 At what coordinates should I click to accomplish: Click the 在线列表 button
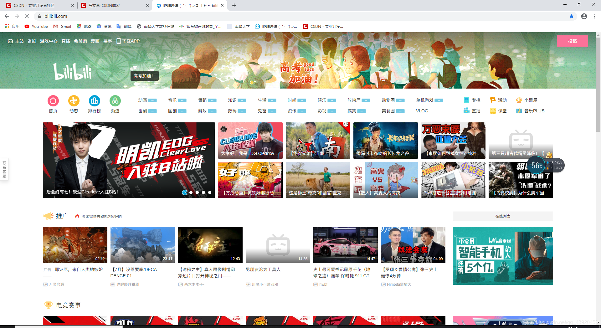click(503, 216)
